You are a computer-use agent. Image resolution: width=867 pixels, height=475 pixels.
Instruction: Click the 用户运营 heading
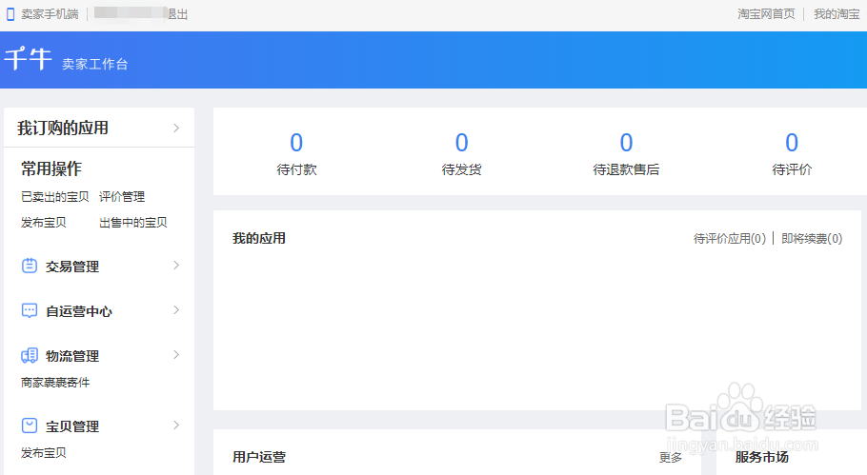pyautogui.click(x=259, y=457)
